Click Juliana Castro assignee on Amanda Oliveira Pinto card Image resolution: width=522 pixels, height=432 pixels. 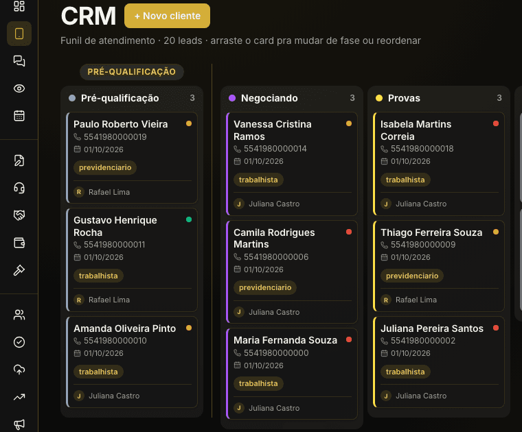[106, 396]
